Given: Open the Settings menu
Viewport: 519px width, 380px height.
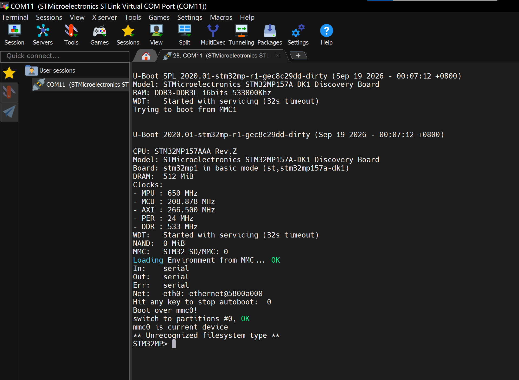Looking at the screenshot, I should click(x=190, y=17).
